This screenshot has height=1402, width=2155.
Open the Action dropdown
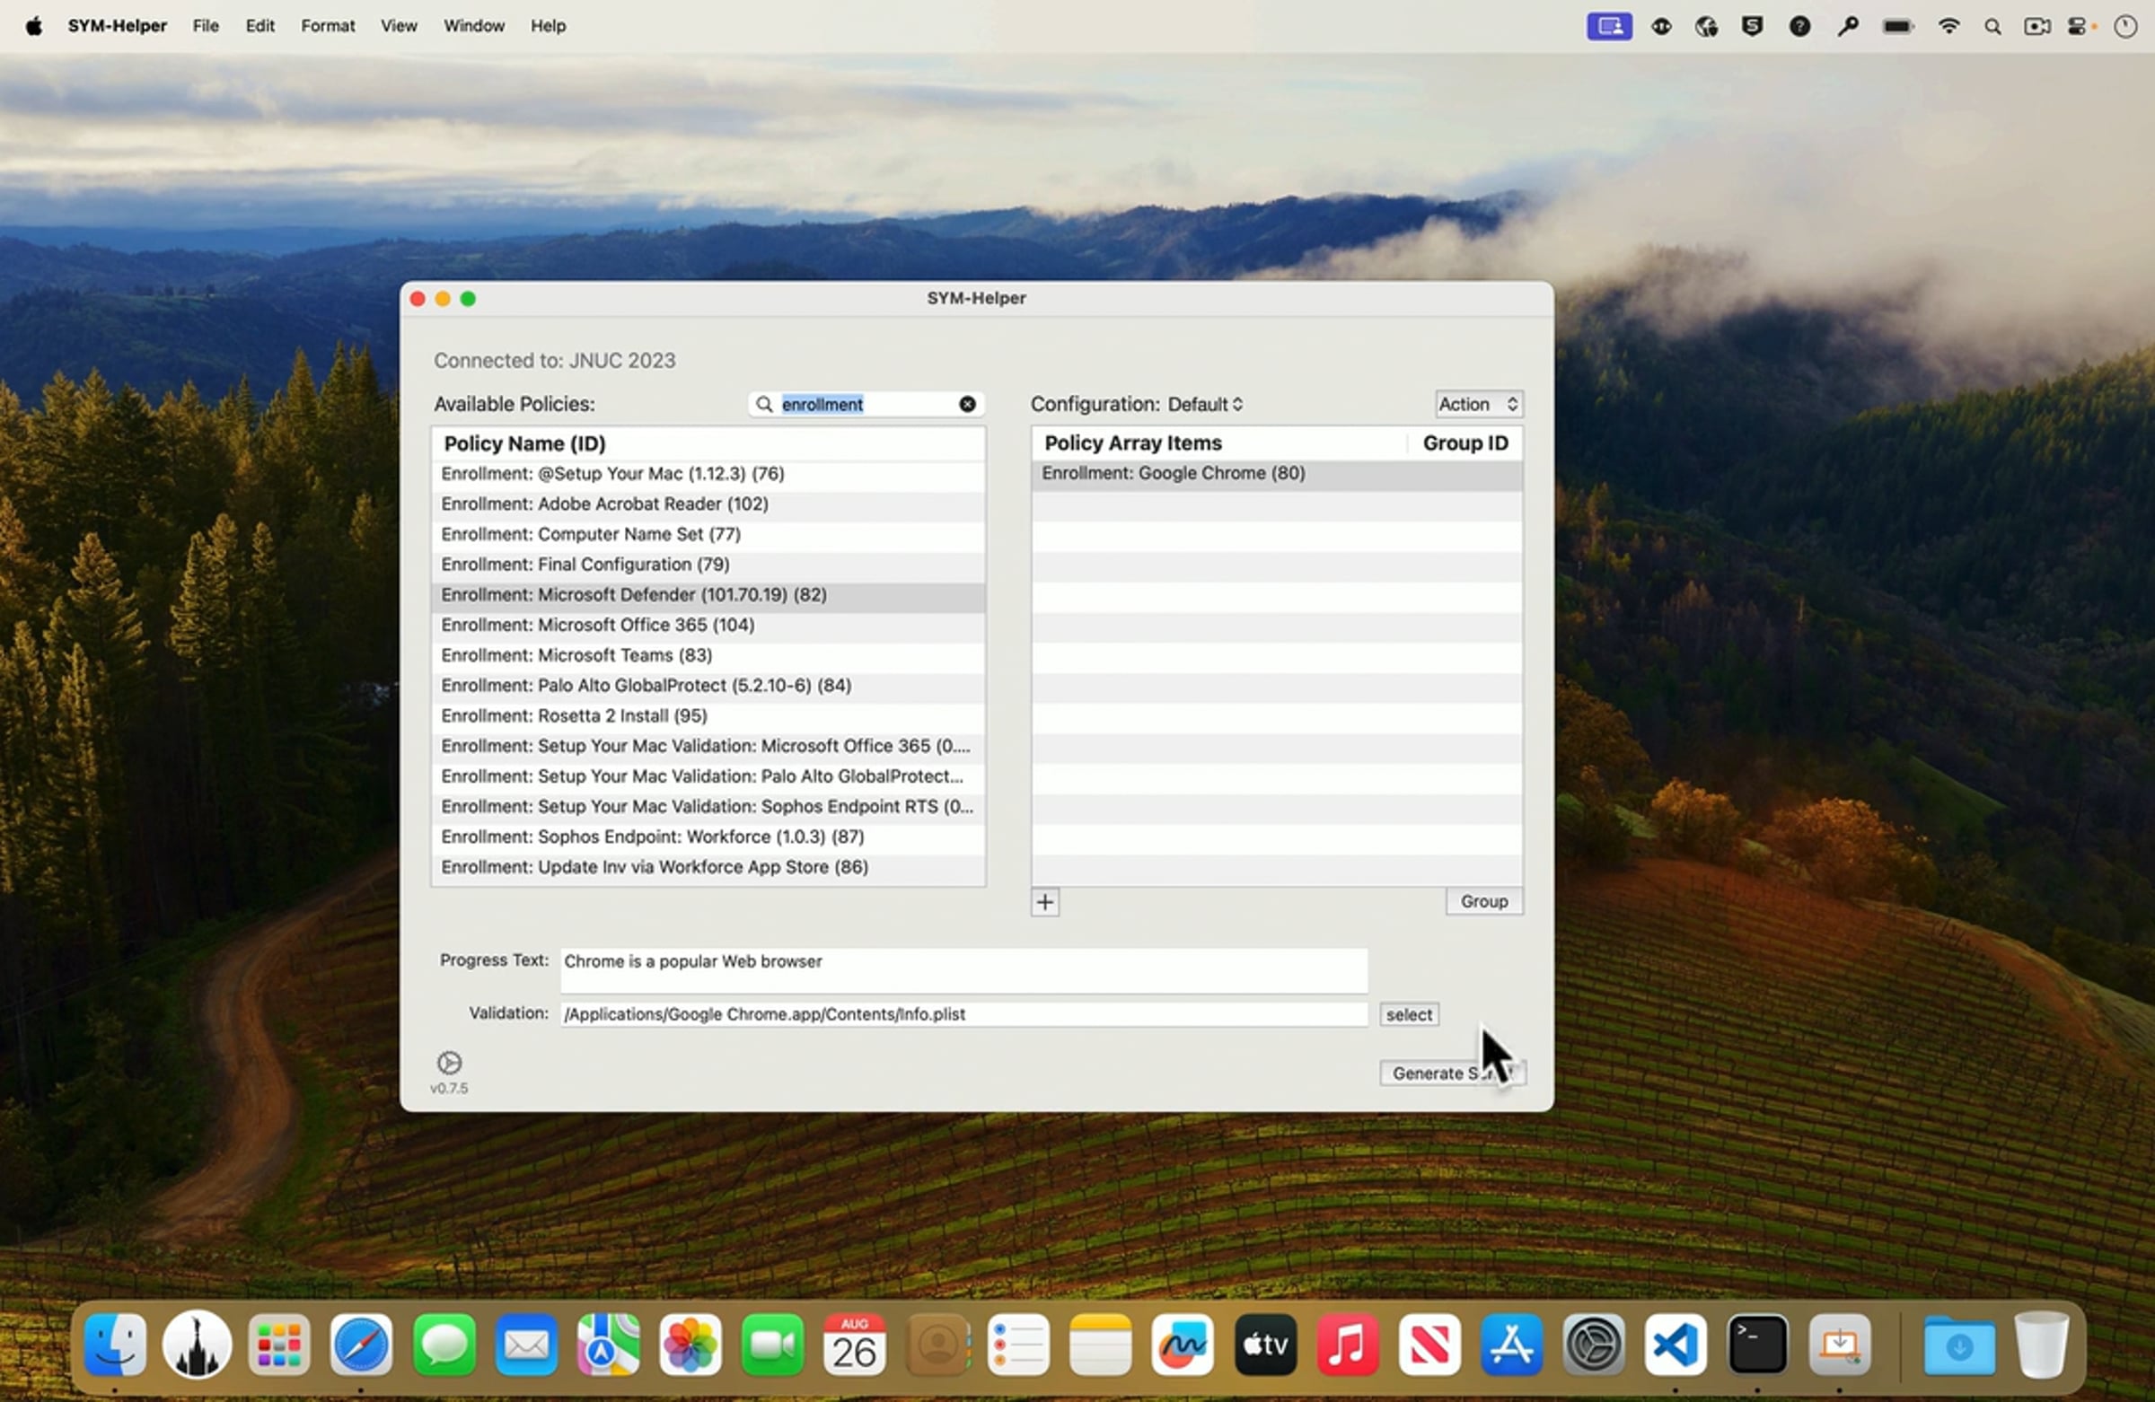point(1478,404)
